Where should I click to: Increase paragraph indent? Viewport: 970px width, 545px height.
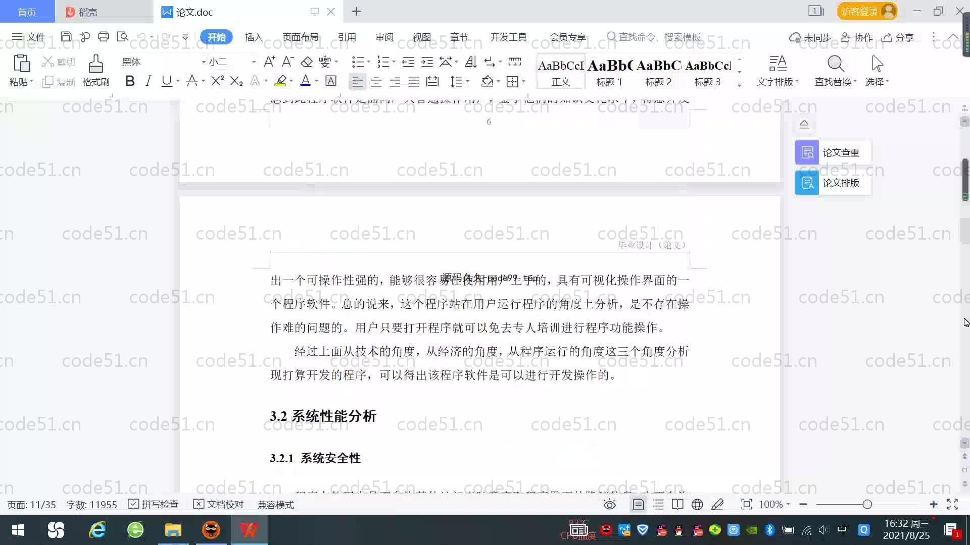tap(427, 62)
